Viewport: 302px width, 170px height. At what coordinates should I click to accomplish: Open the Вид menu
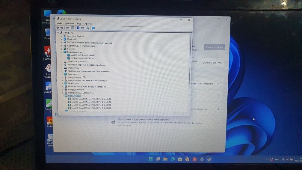tap(79, 23)
